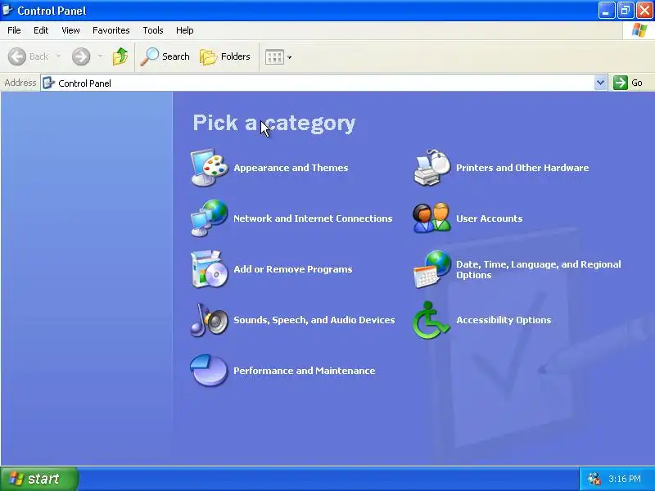This screenshot has height=491, width=655.
Task: Click the Search magnifier toolbar button
Action: 165,56
